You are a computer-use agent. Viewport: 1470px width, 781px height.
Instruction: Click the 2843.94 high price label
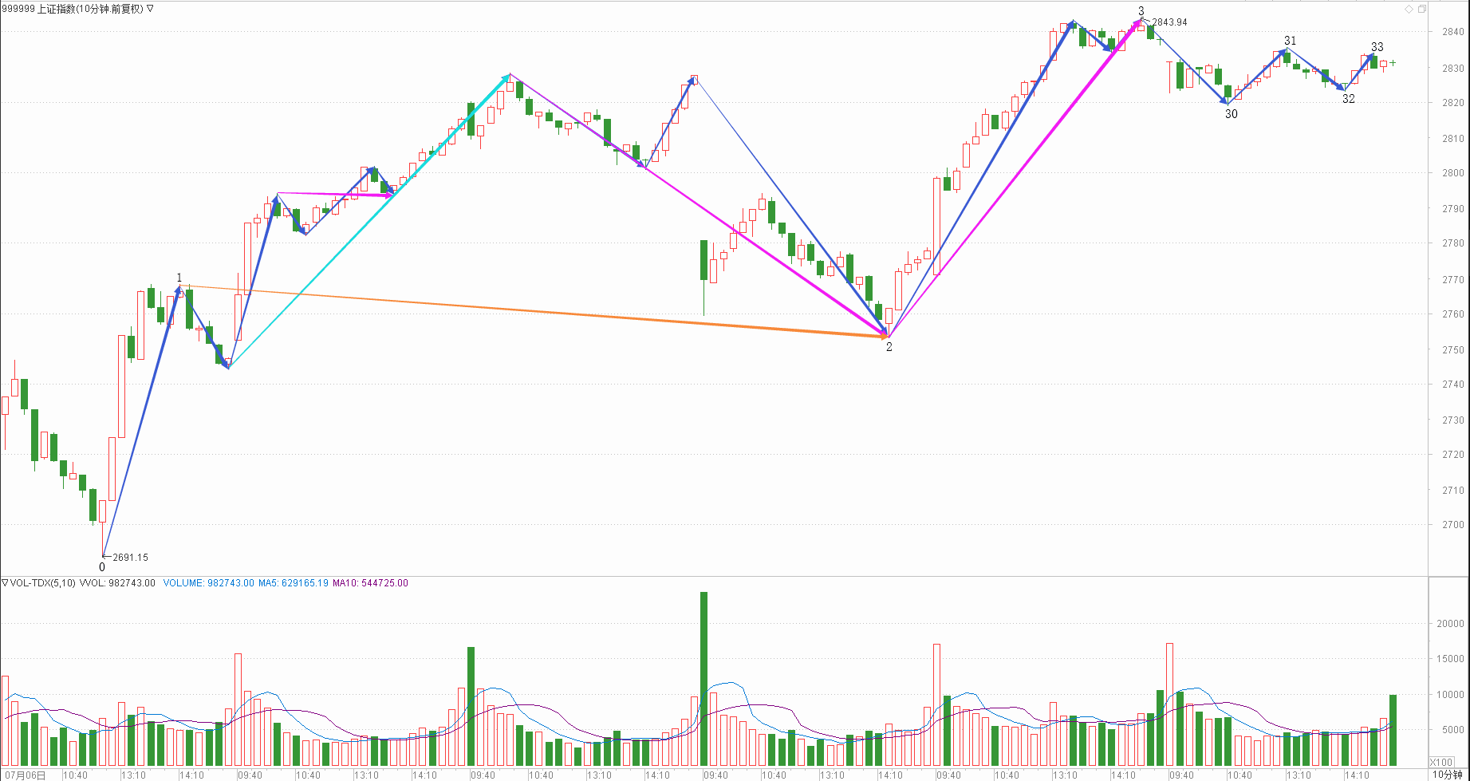(1169, 22)
